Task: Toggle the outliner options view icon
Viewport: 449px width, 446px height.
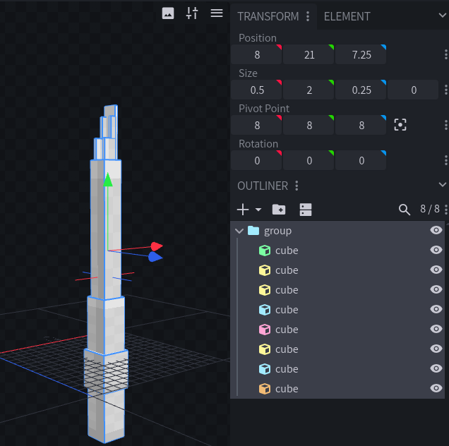Action: click(x=306, y=210)
